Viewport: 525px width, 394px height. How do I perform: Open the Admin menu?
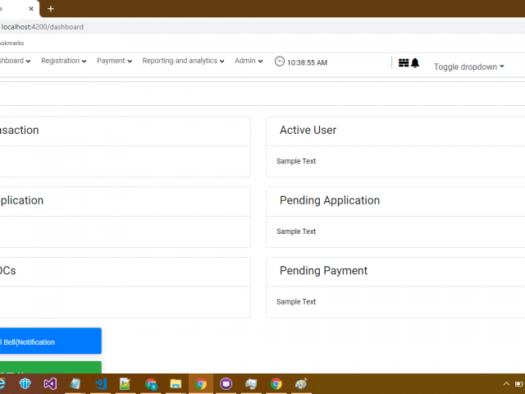pyautogui.click(x=249, y=61)
